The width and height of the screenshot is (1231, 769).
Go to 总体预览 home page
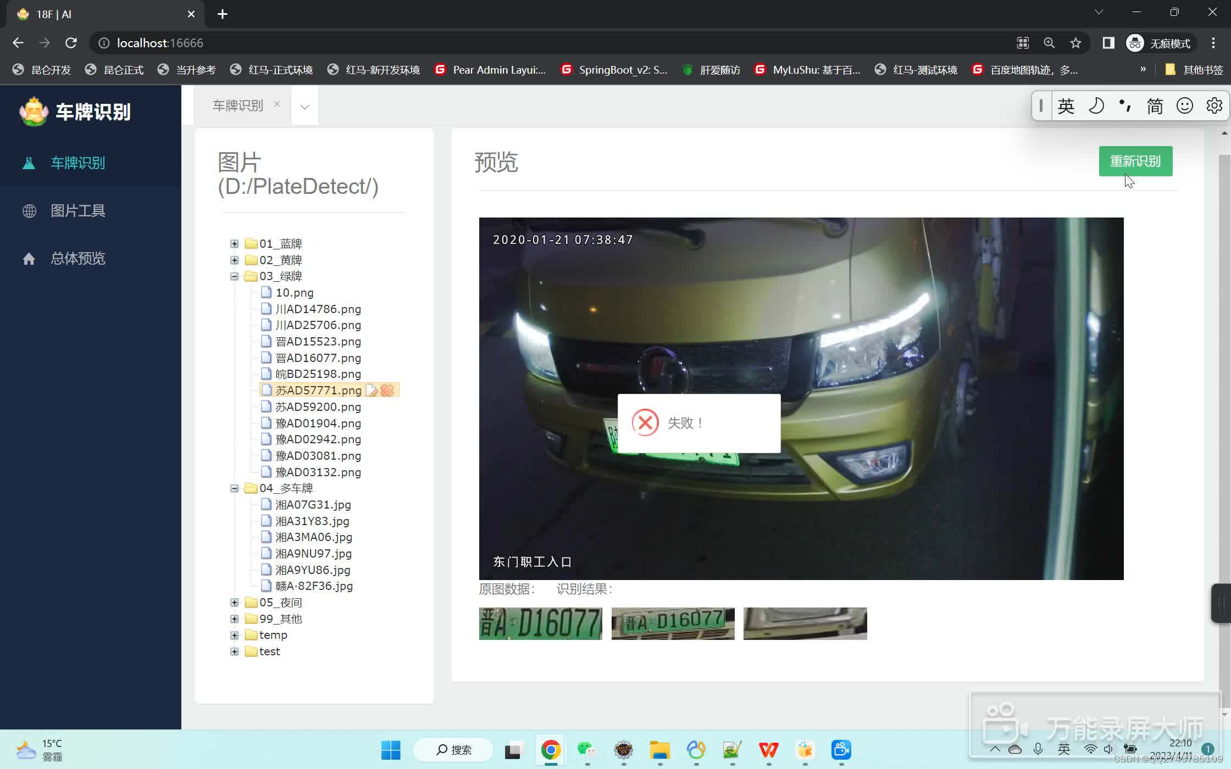click(77, 259)
